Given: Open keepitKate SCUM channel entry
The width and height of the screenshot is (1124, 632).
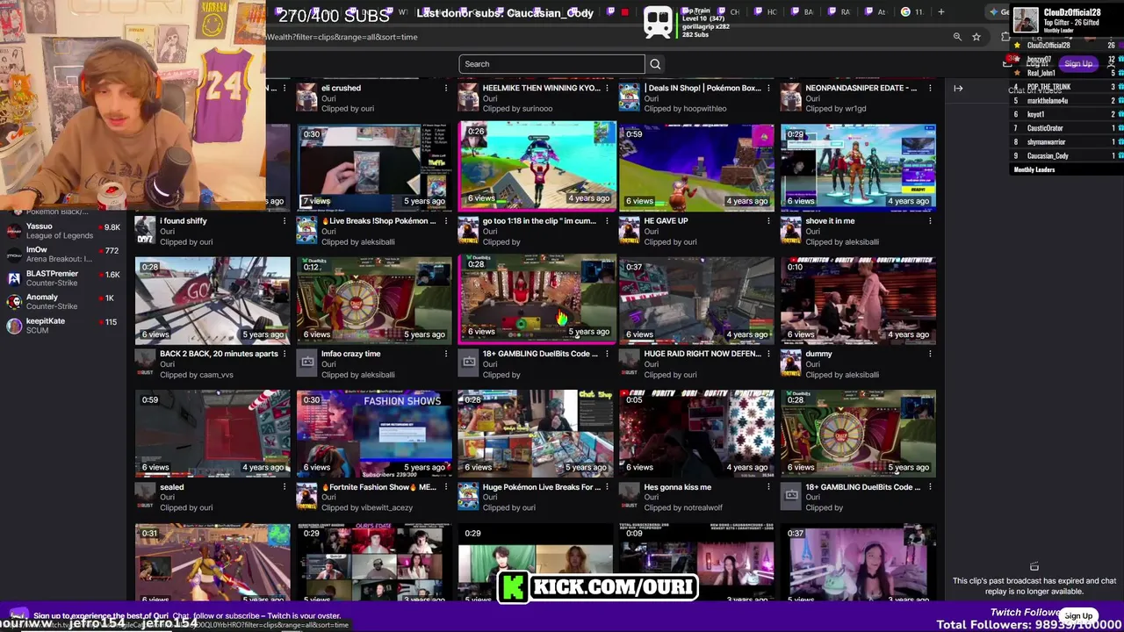Looking at the screenshot, I should 63,326.
